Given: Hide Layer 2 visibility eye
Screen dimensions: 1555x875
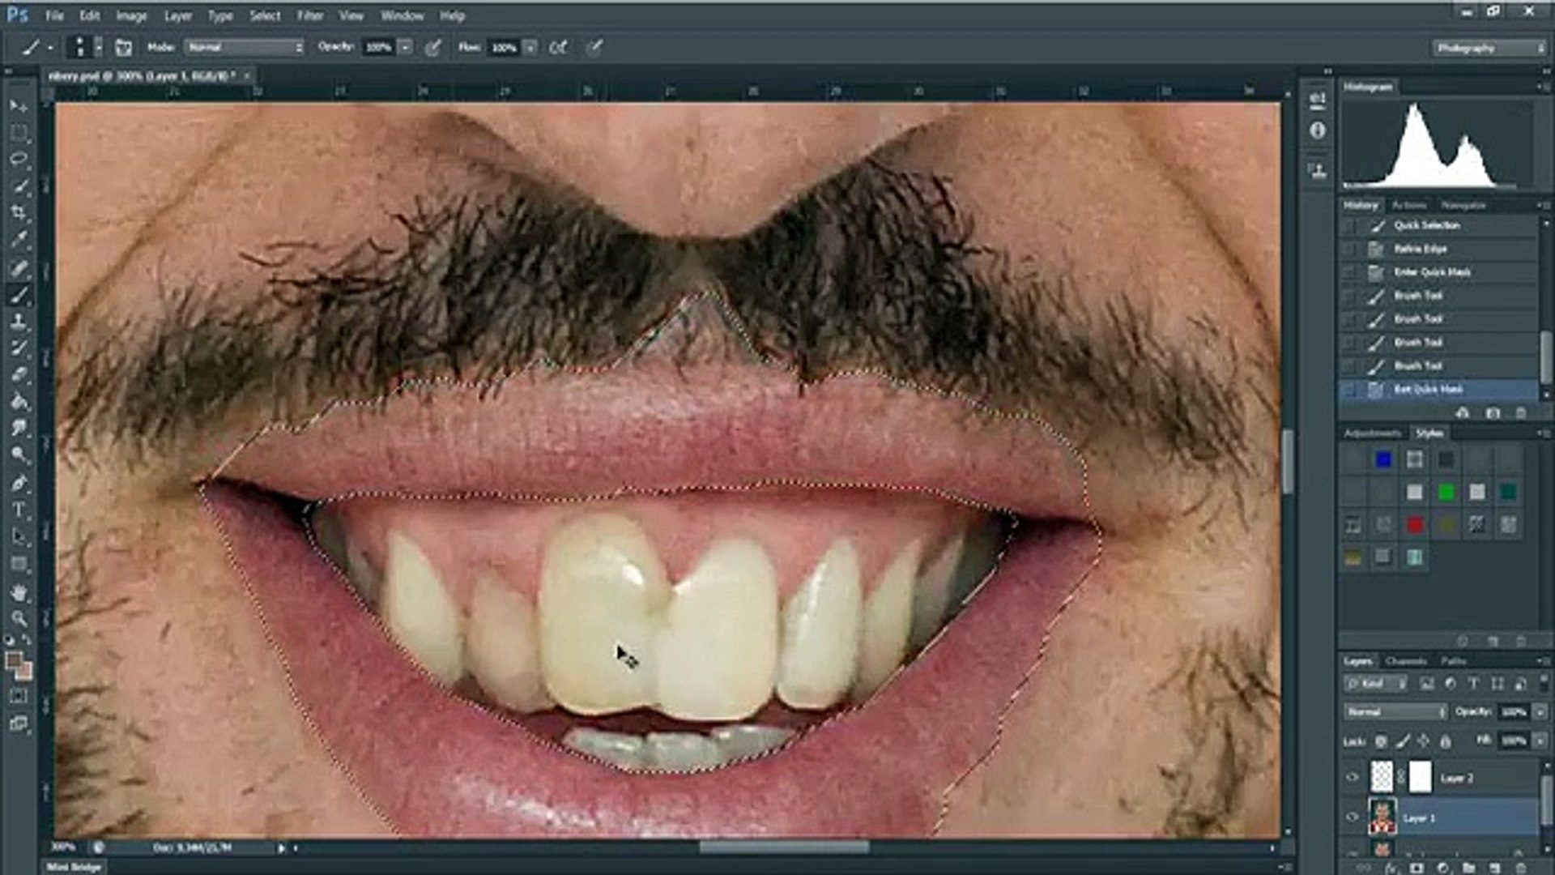Looking at the screenshot, I should 1352,778.
